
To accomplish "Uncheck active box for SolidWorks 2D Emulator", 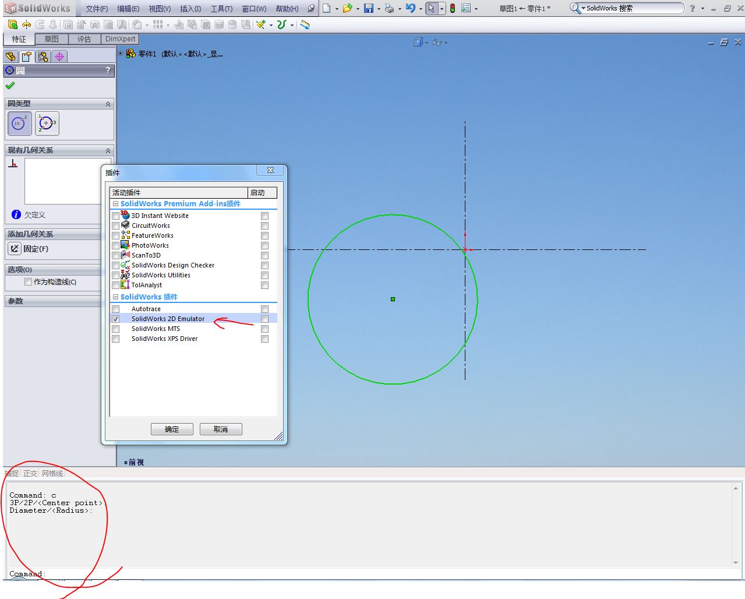I will coord(115,319).
